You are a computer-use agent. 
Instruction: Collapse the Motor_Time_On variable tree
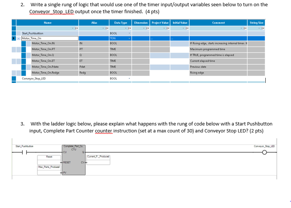coord(19,39)
